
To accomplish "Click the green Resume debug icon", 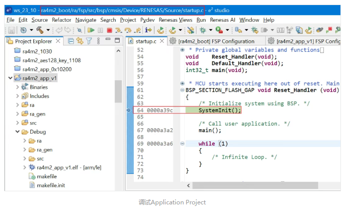I will (91, 30).
